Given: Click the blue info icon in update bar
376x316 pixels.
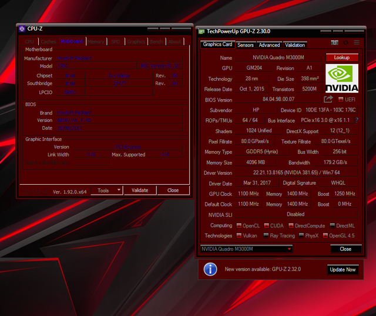Looking at the screenshot, I should pyautogui.click(x=210, y=269).
